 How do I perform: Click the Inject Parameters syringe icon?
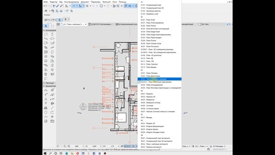(x=61, y=6)
